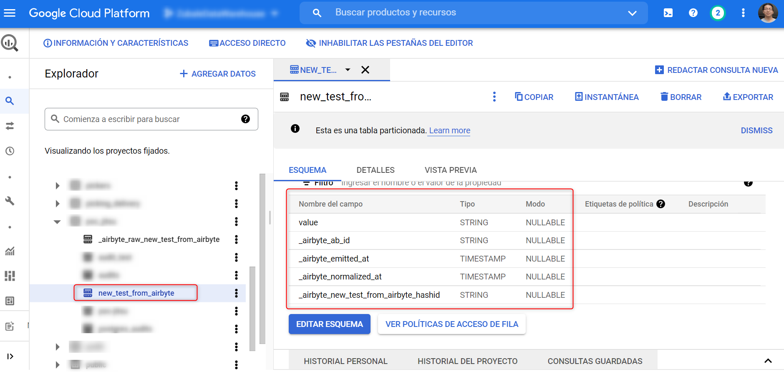Click the '_airbyte_emitted_at' field name
784x374 pixels.
point(334,259)
